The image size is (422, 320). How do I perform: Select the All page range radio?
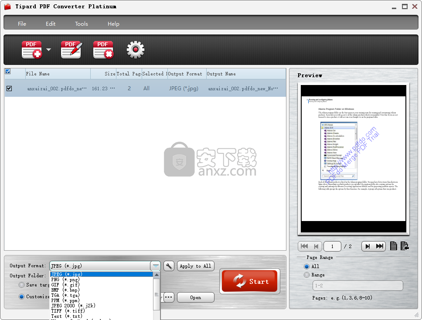pyautogui.click(x=306, y=266)
